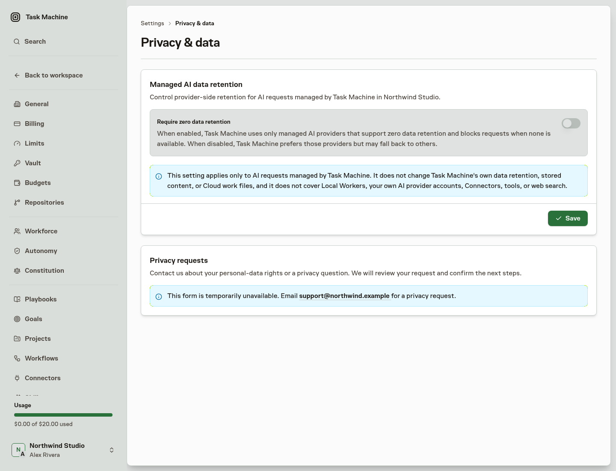Screen dimensions: 616x471
Task: Click the Privacy & data breadcrumb item
Action: 195,24
